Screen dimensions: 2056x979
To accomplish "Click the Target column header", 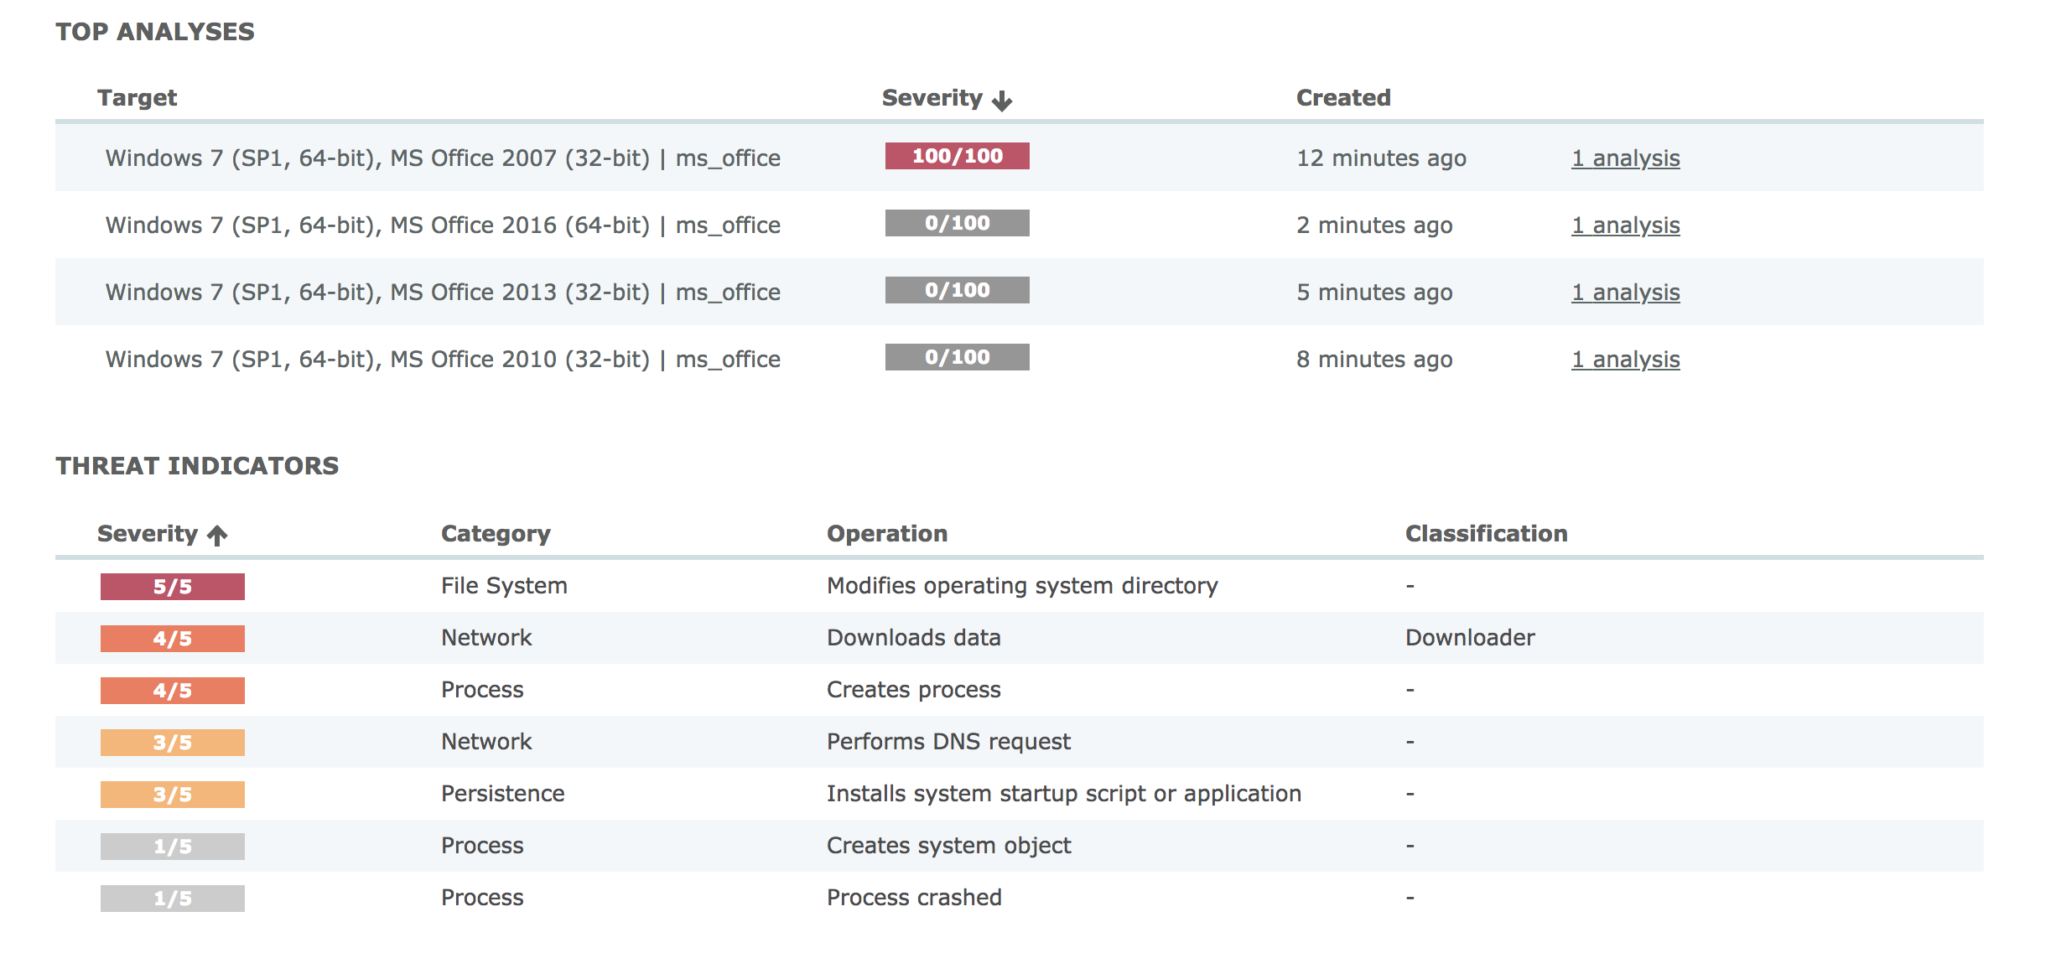I will pyautogui.click(x=138, y=98).
